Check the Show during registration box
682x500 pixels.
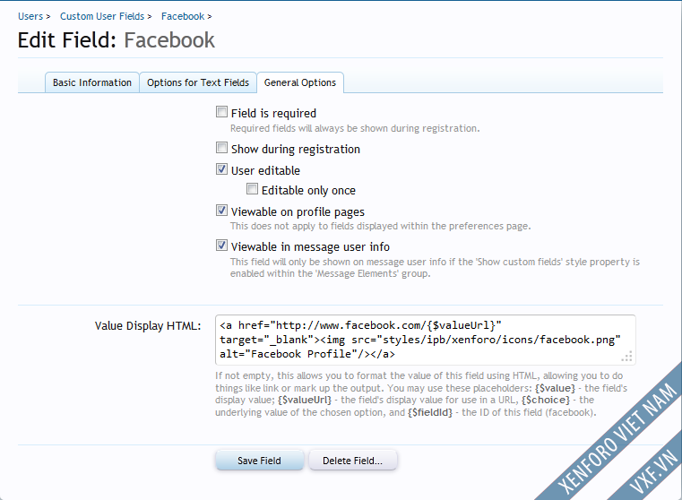221,149
